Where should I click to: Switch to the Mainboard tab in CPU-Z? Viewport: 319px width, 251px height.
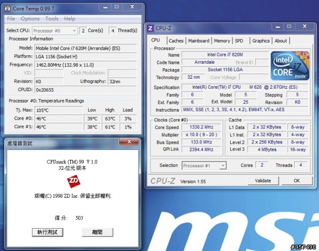[x=198, y=41]
